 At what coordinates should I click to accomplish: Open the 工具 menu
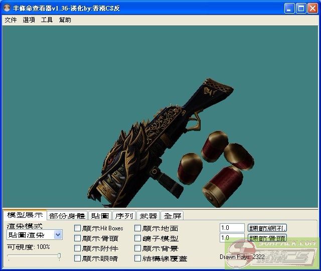click(47, 20)
